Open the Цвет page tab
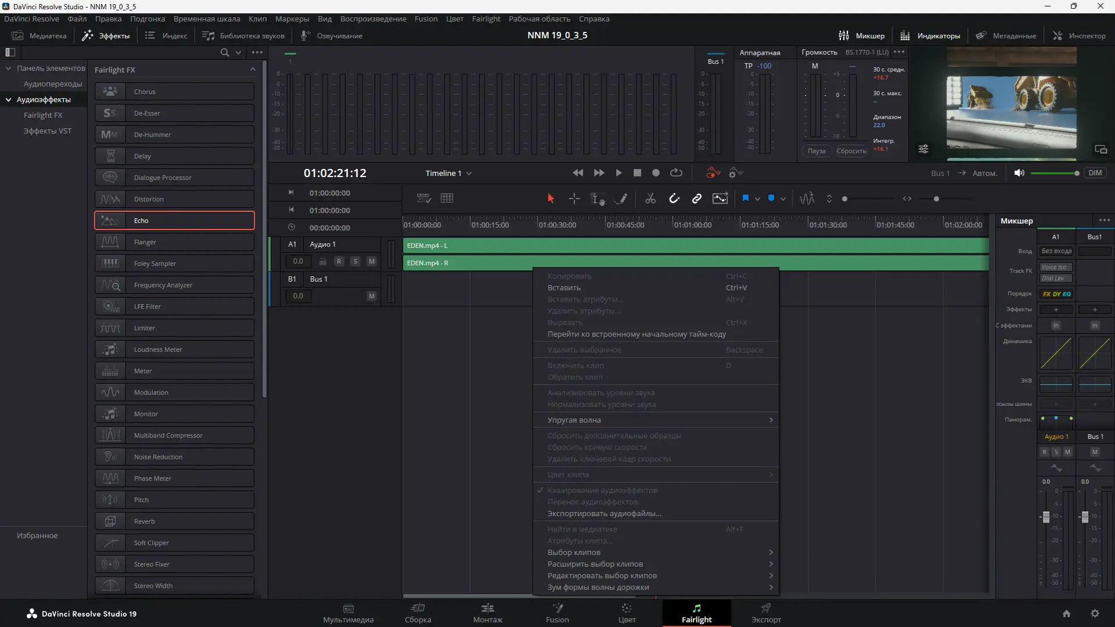The width and height of the screenshot is (1115, 627). point(627,613)
